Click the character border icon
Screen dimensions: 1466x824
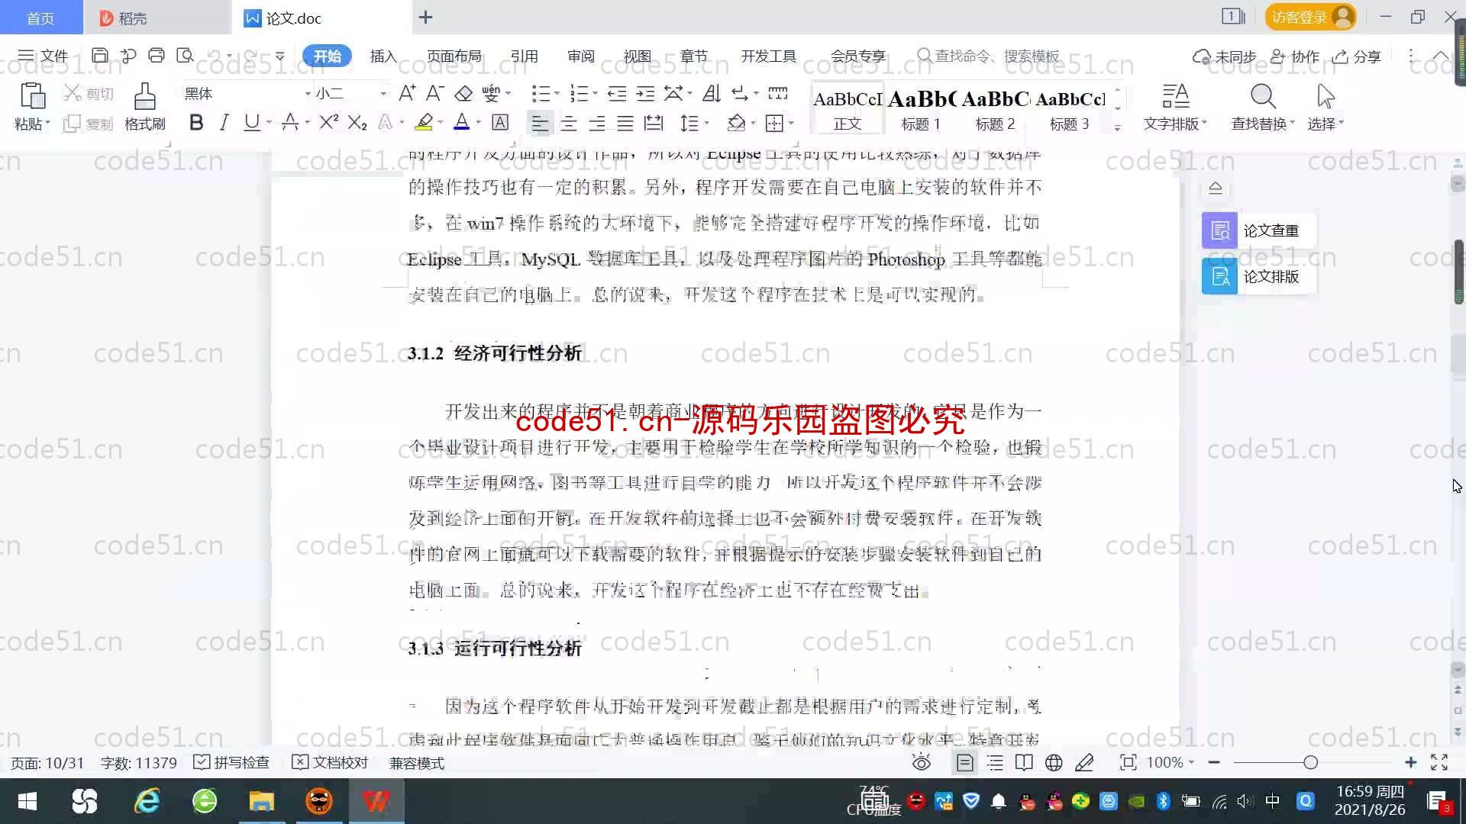point(500,122)
